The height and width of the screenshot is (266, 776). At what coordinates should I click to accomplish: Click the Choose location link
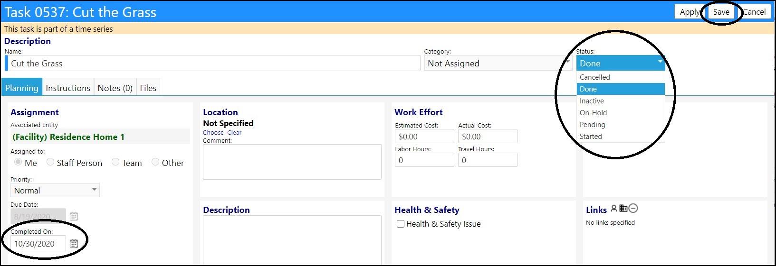213,133
